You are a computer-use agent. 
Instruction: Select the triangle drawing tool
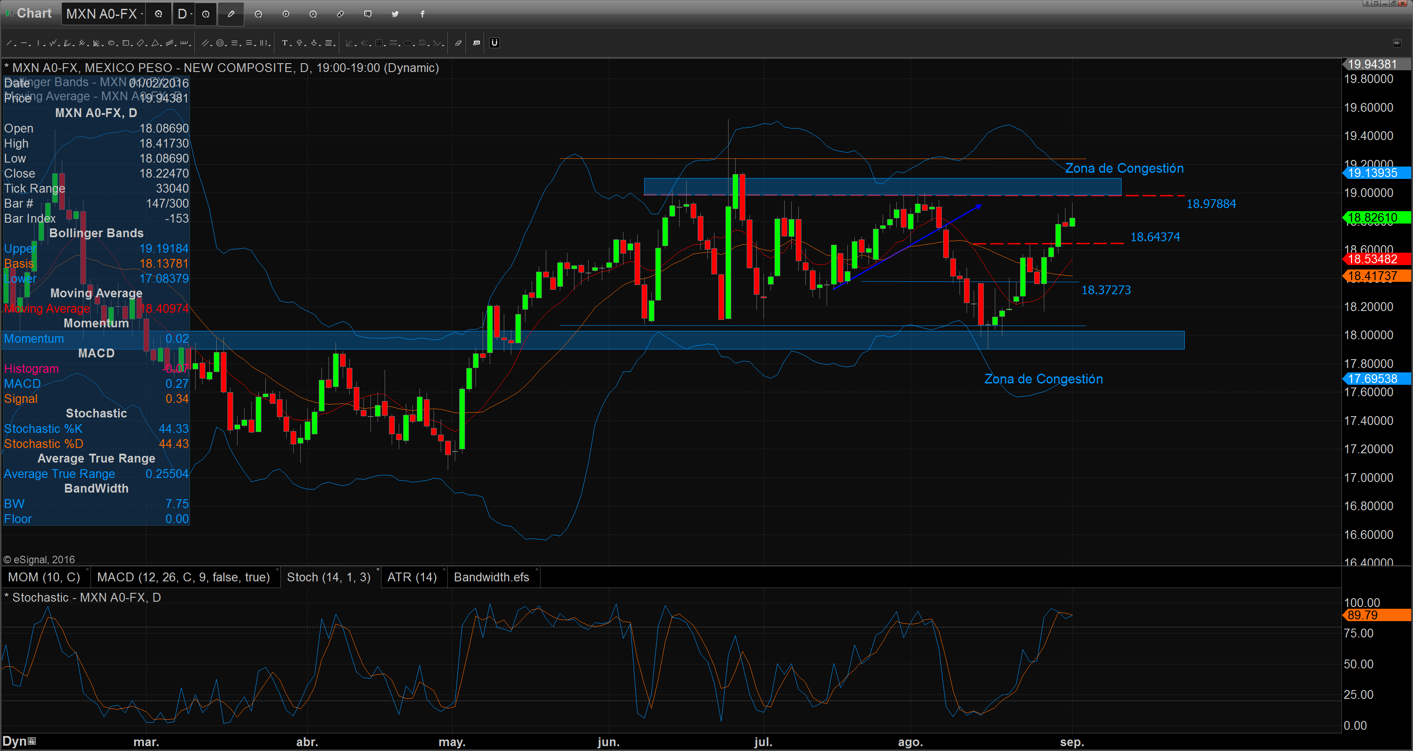click(155, 43)
